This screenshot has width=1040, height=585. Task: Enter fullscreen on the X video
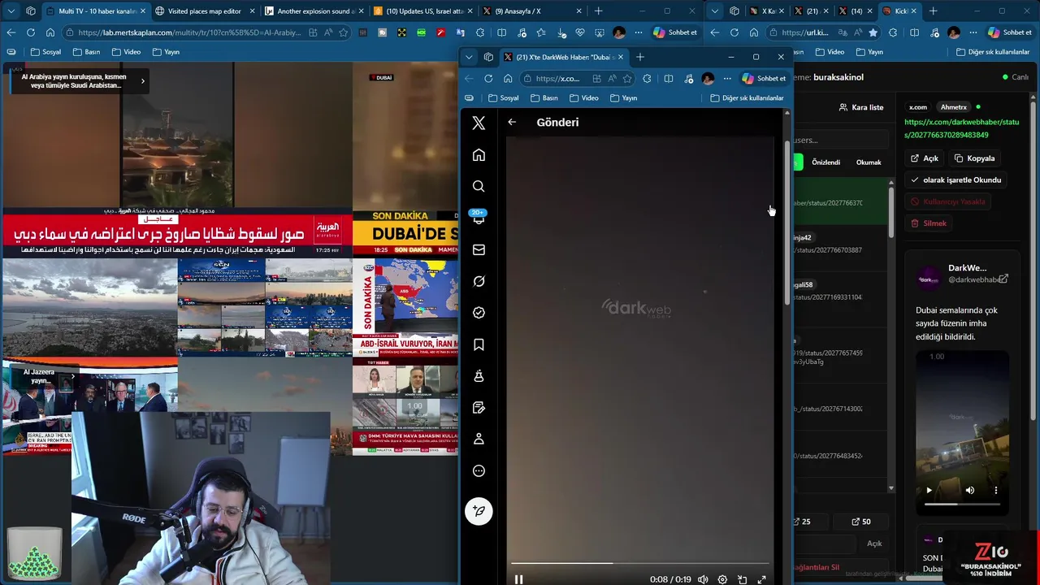pyautogui.click(x=761, y=579)
